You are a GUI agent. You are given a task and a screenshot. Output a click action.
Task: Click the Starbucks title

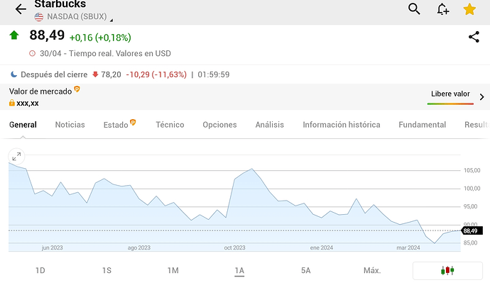pyautogui.click(x=60, y=4)
